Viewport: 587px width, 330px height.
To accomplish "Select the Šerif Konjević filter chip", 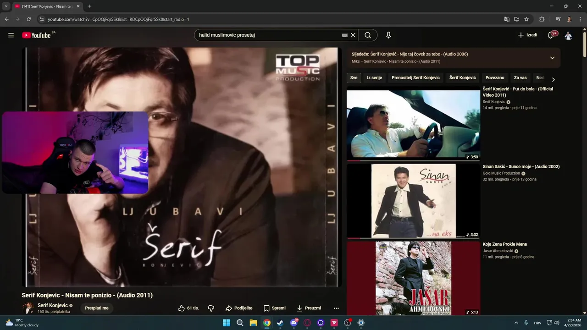I will [463, 78].
